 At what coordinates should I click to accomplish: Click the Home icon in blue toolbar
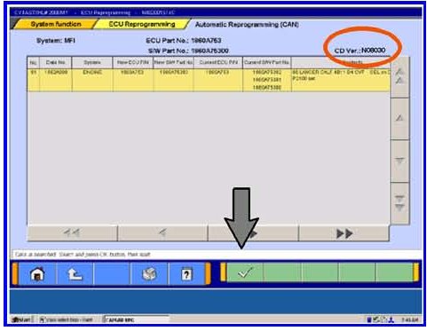click(x=37, y=274)
